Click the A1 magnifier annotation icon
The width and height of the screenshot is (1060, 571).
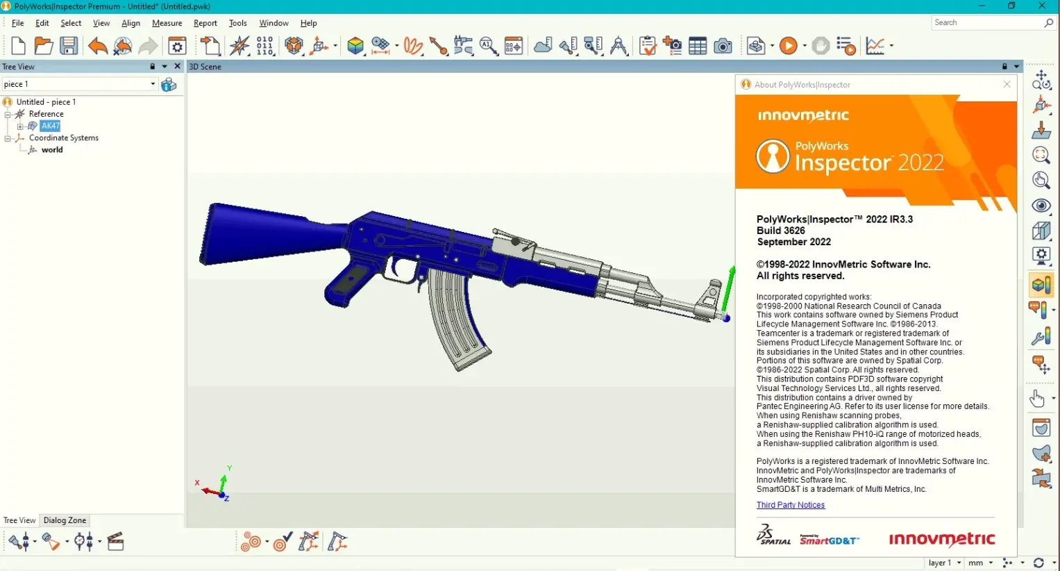(x=488, y=47)
